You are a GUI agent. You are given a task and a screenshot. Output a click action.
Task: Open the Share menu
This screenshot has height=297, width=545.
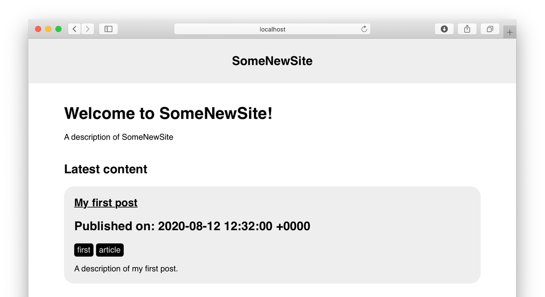(x=467, y=29)
